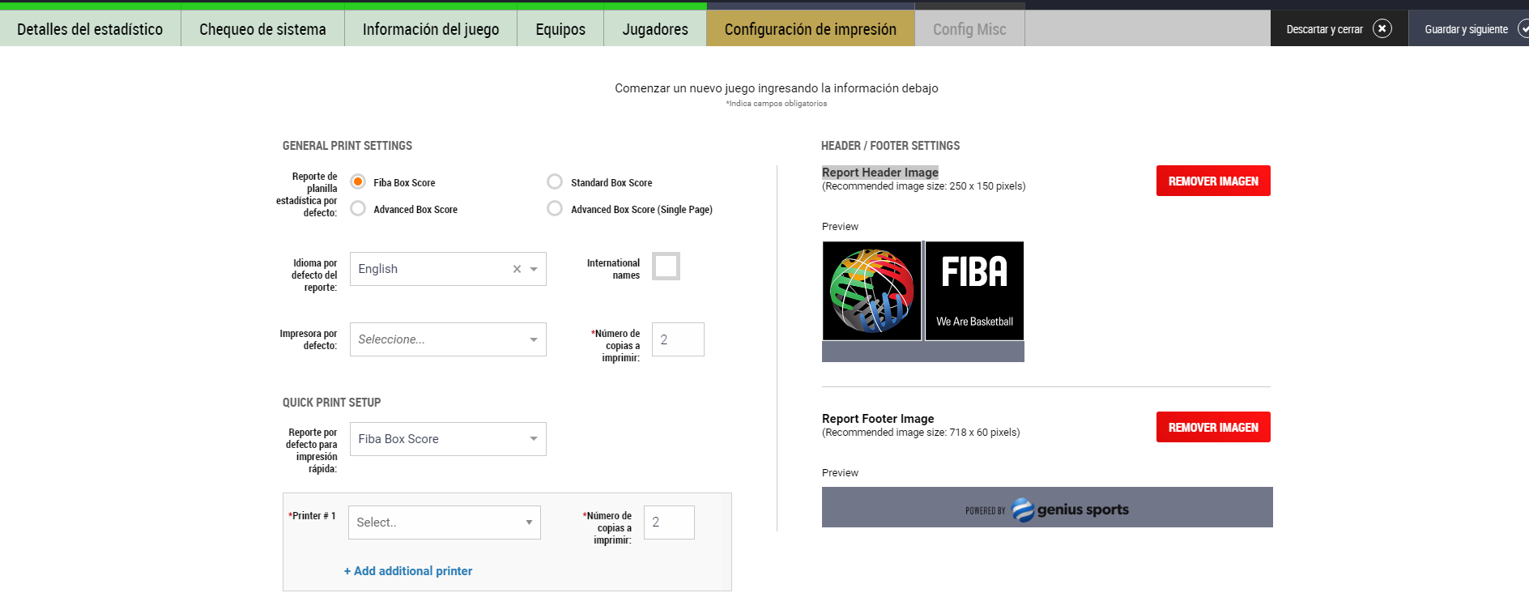This screenshot has width=1529, height=610.
Task: Open the quick print report dropdown Fiba Box Score
Action: point(448,439)
